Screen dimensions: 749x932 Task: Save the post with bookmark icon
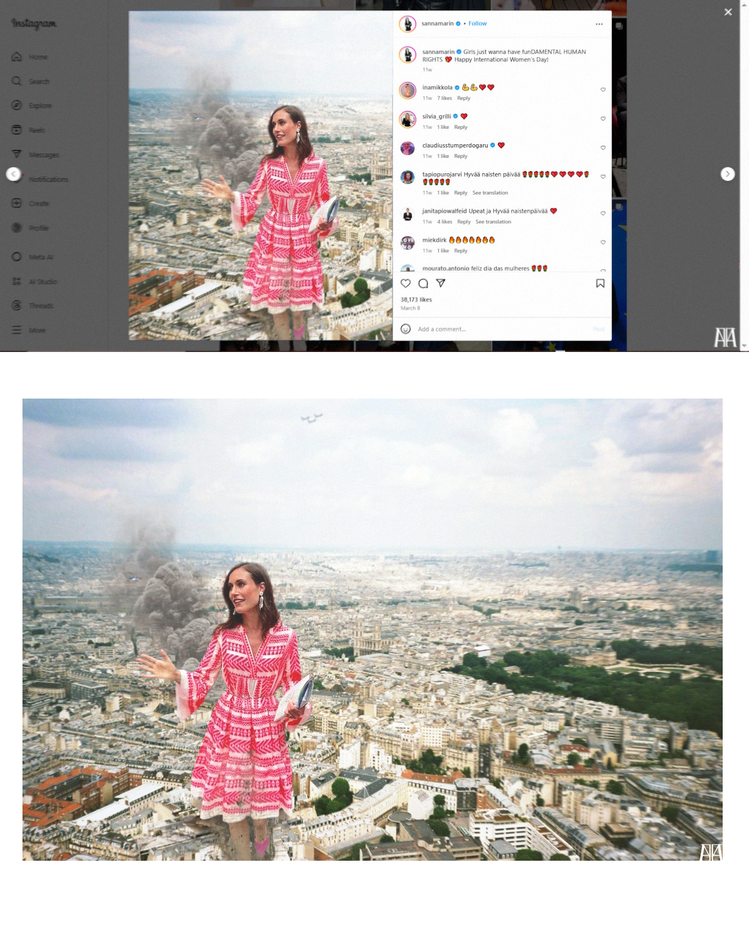[x=600, y=283]
